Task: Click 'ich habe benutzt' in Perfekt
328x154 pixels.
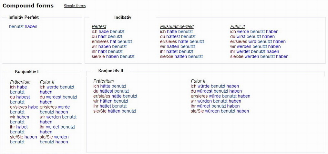Action: pyautogui.click(x=108, y=32)
